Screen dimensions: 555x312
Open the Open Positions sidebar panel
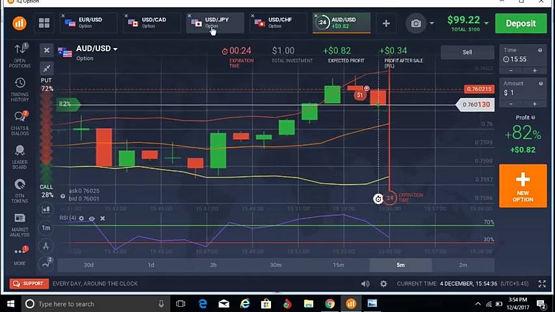coord(19,55)
